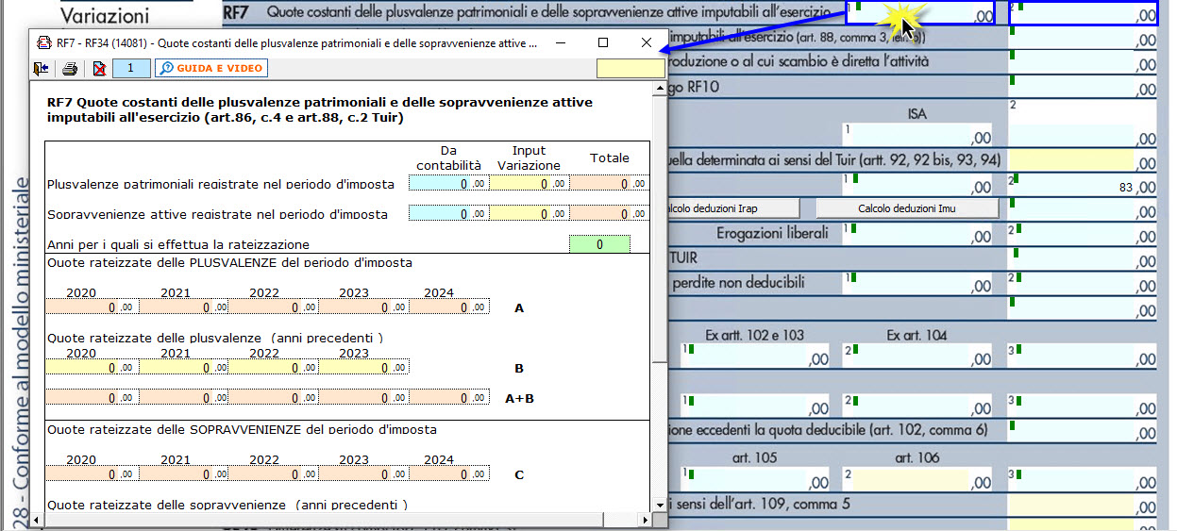
Task: Select Sopravvenienze attive Input Variazione field
Action: tap(529, 215)
